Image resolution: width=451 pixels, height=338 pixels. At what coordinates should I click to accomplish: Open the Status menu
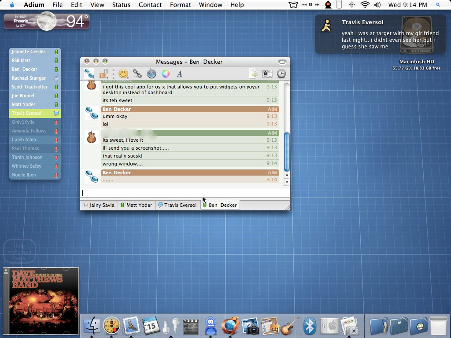[121, 5]
